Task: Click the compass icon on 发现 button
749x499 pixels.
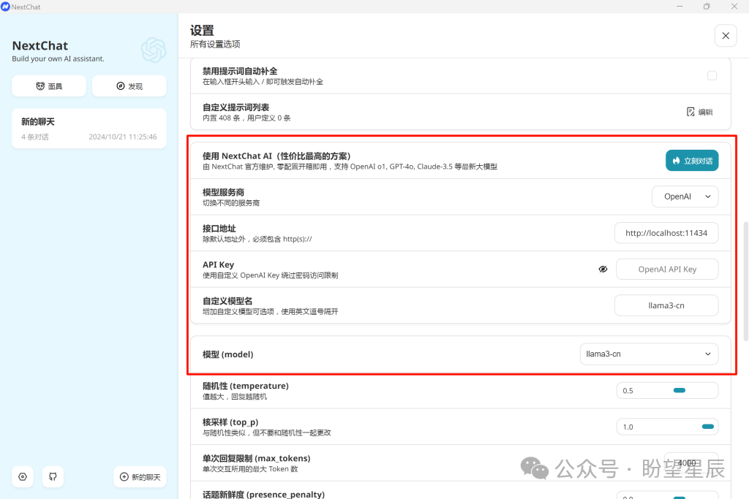Action: tap(121, 86)
